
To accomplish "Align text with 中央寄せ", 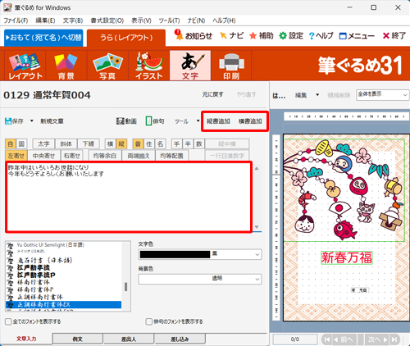I will pyautogui.click(x=43, y=156).
